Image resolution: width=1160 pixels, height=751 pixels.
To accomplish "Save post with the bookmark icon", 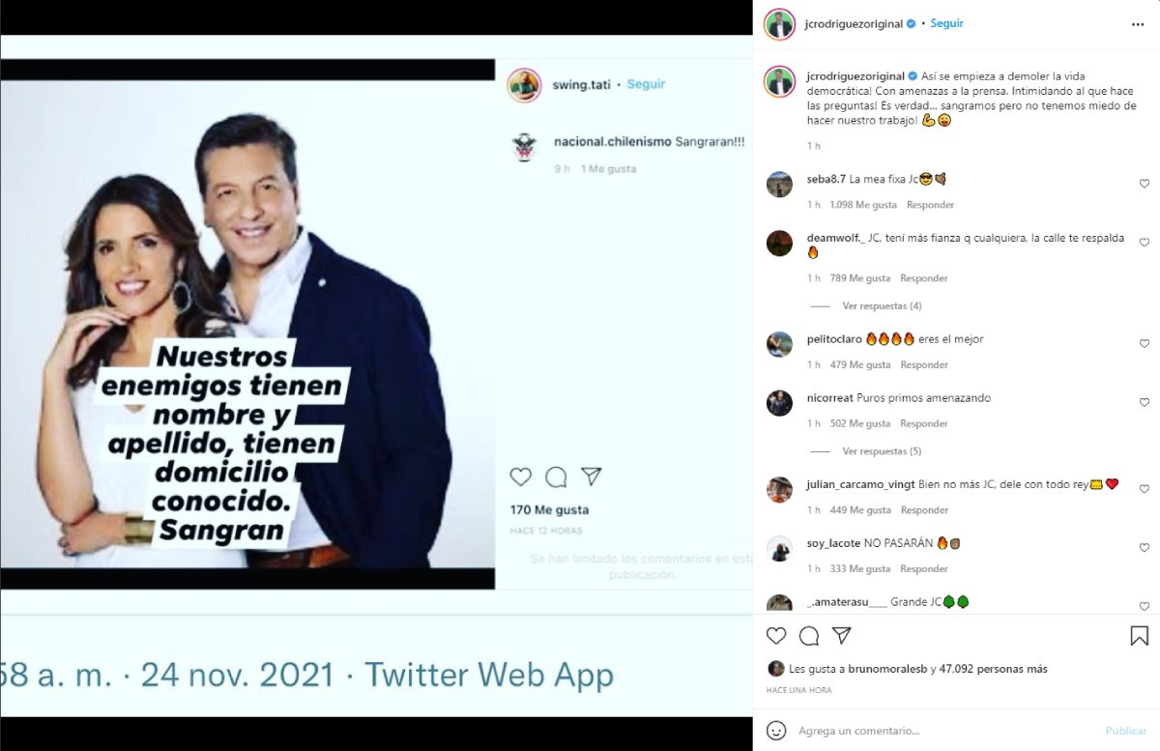I will tap(1139, 636).
